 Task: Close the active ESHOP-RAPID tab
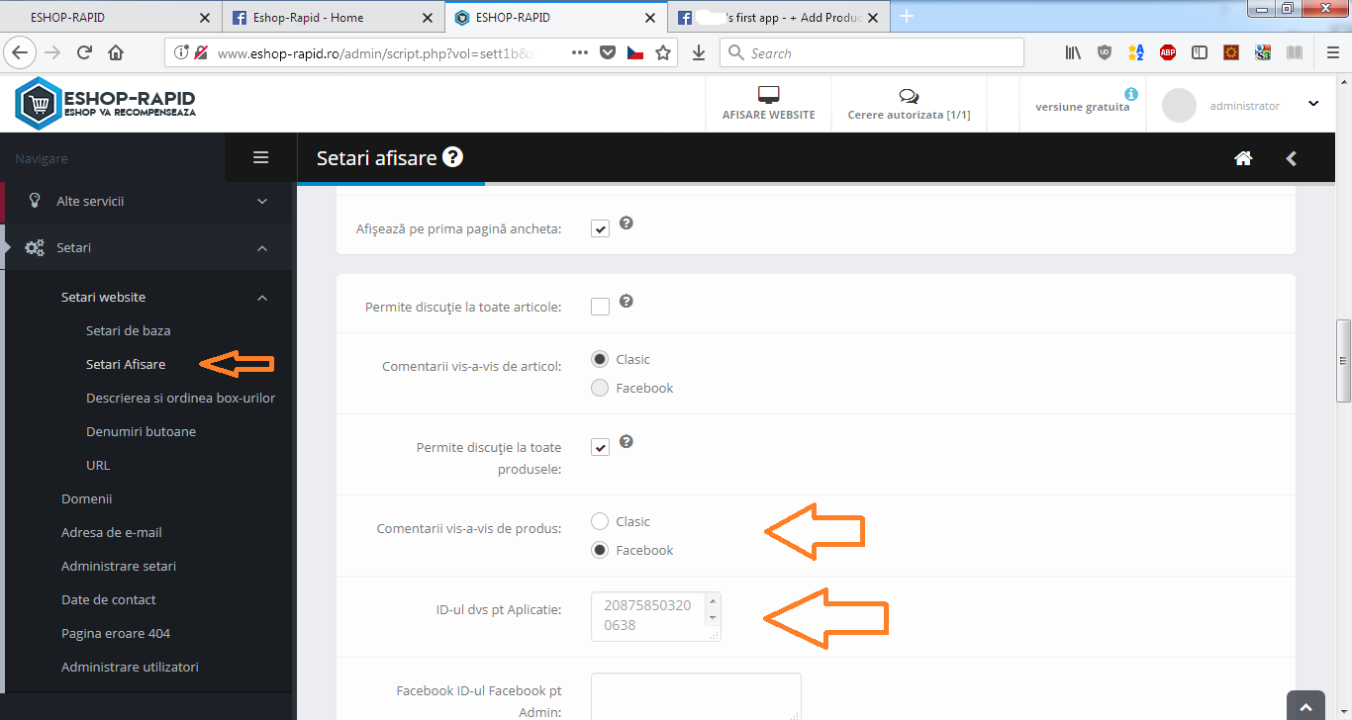pyautogui.click(x=650, y=18)
